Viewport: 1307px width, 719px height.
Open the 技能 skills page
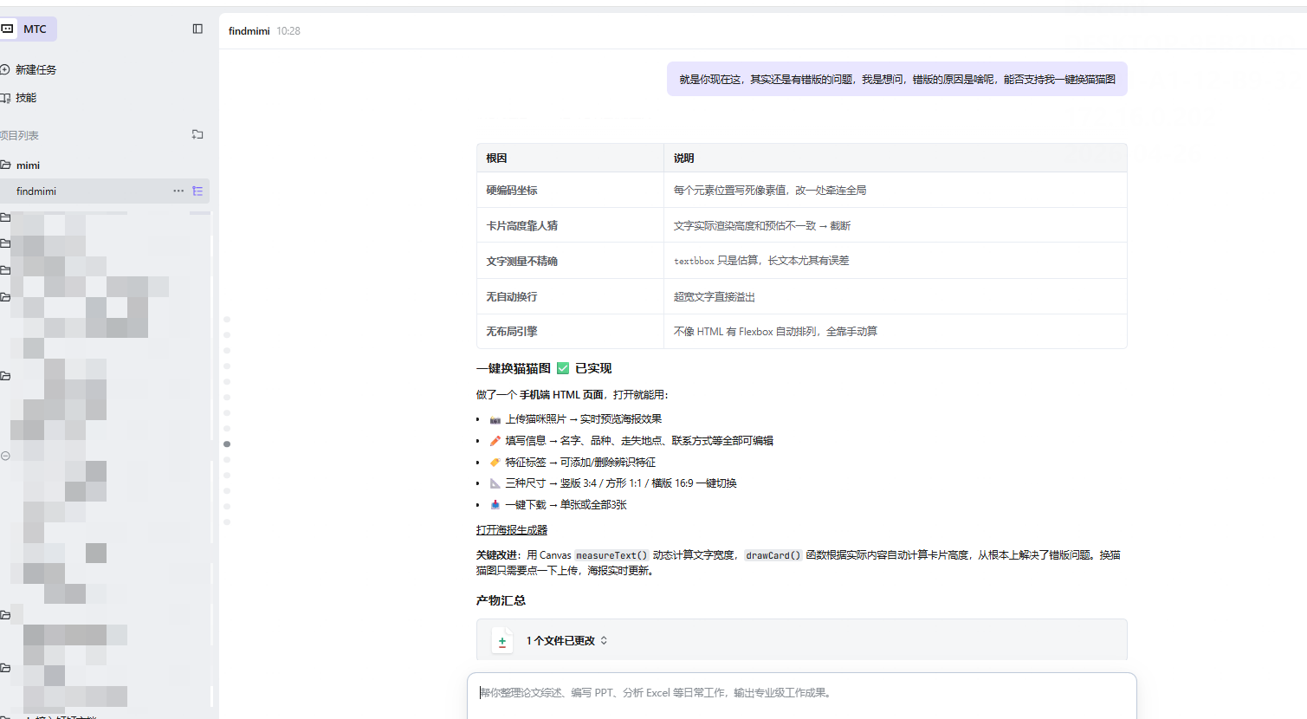tap(26, 98)
